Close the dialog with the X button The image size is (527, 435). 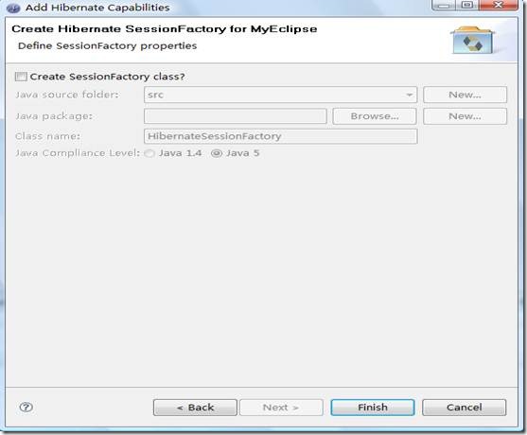point(498,6)
